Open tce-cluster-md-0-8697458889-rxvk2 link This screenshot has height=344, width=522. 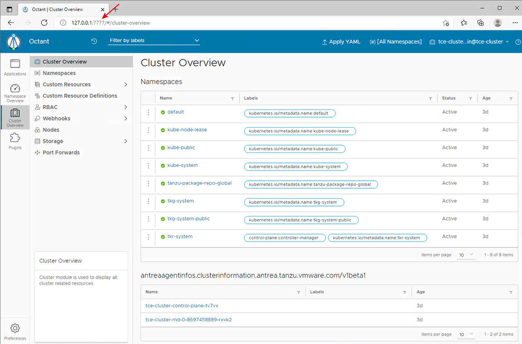tap(188, 319)
